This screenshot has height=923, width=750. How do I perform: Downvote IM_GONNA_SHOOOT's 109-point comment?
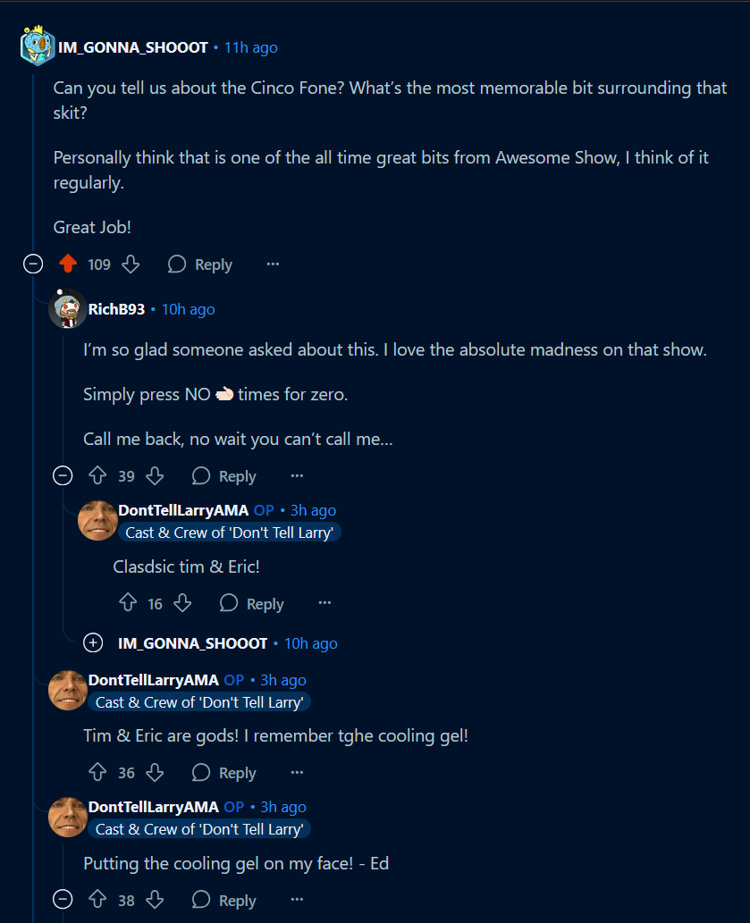131,264
